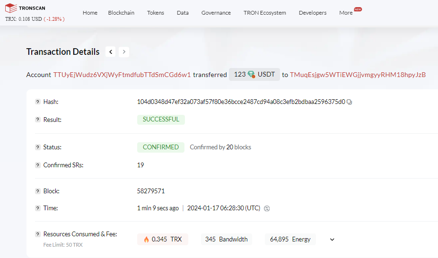Click the -1.28% price change
438x258 pixels.
54,19
